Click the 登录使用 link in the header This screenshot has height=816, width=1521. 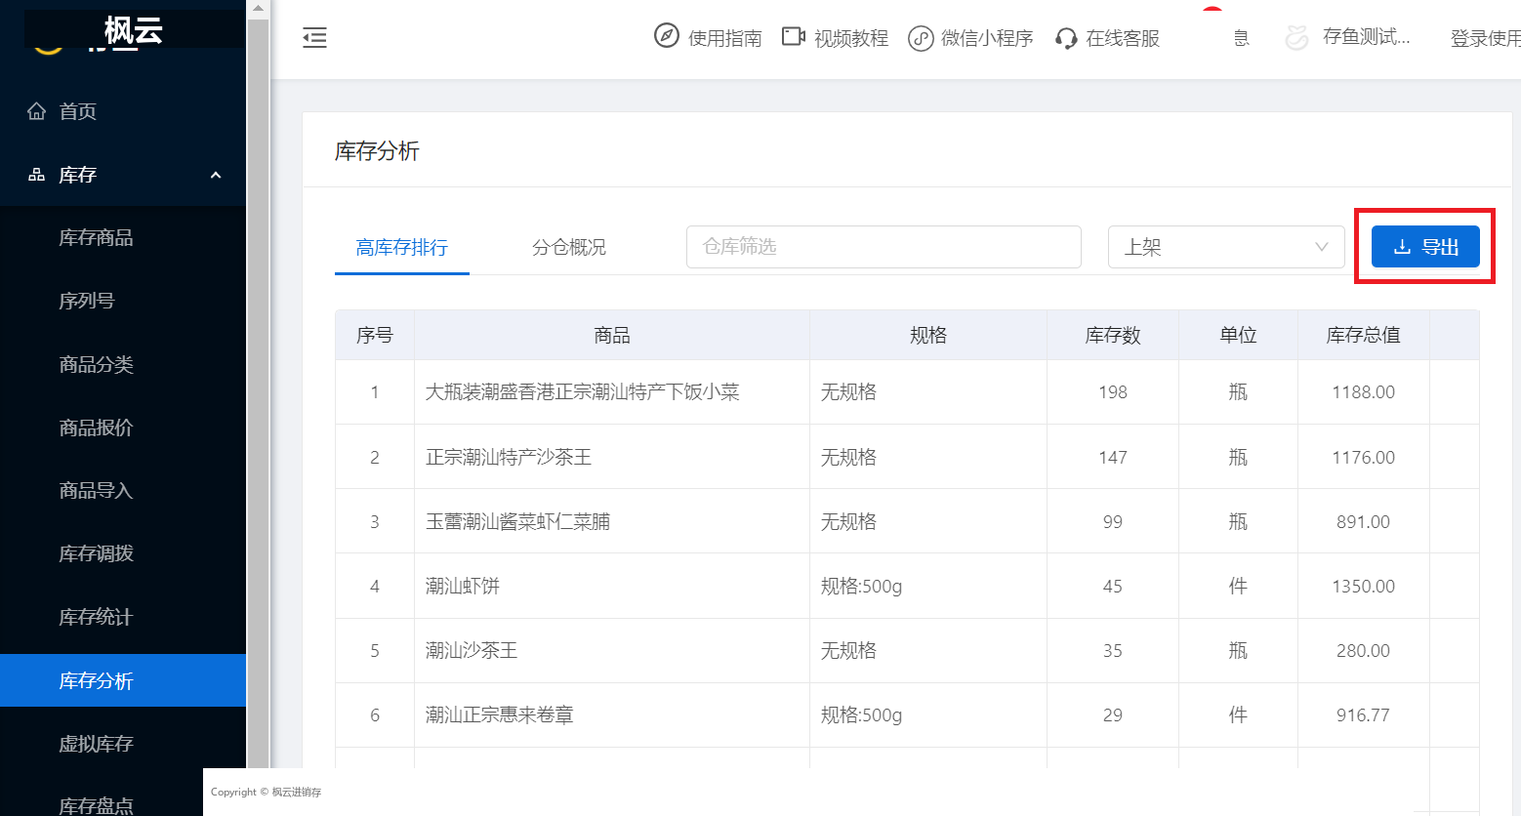pos(1485,38)
